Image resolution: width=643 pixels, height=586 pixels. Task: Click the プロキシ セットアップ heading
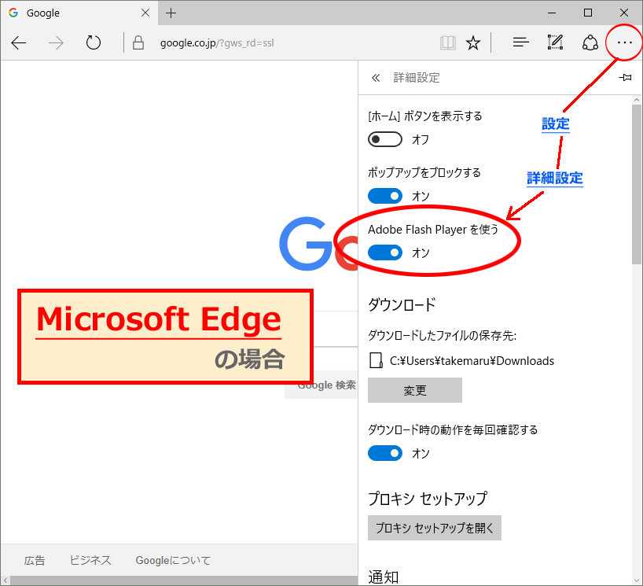[x=428, y=499]
